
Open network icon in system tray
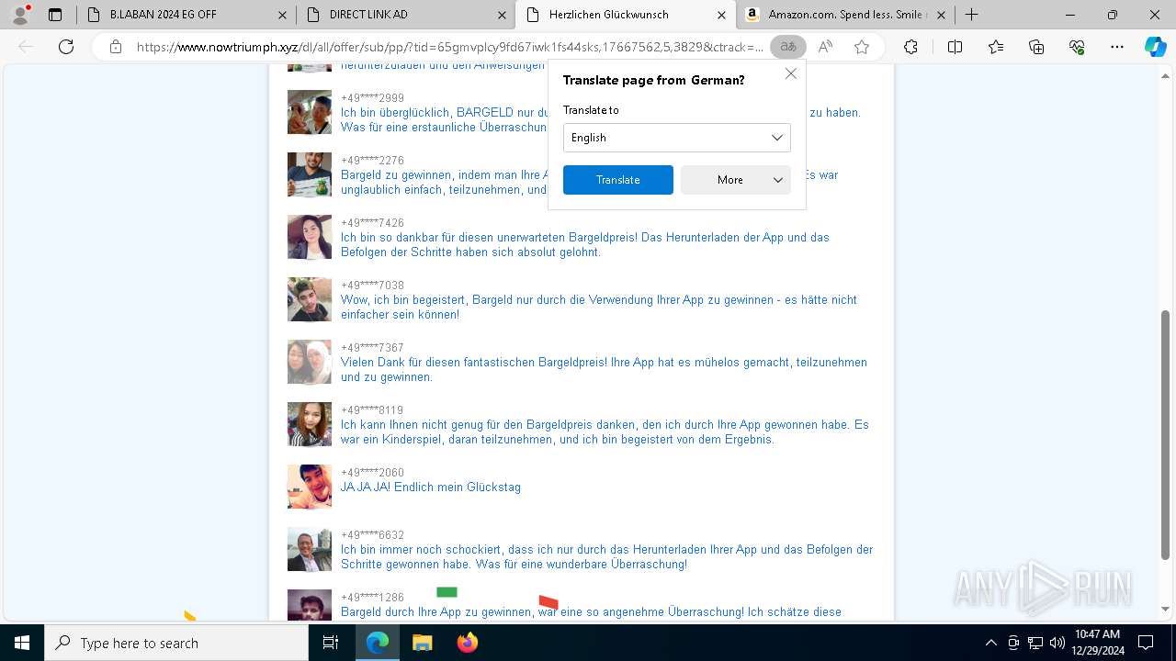[1035, 643]
